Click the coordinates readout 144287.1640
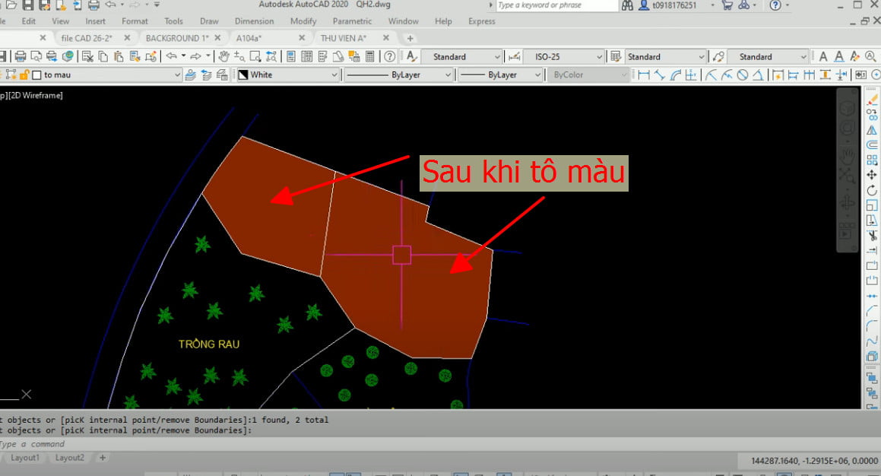The image size is (881, 476). [x=815, y=461]
